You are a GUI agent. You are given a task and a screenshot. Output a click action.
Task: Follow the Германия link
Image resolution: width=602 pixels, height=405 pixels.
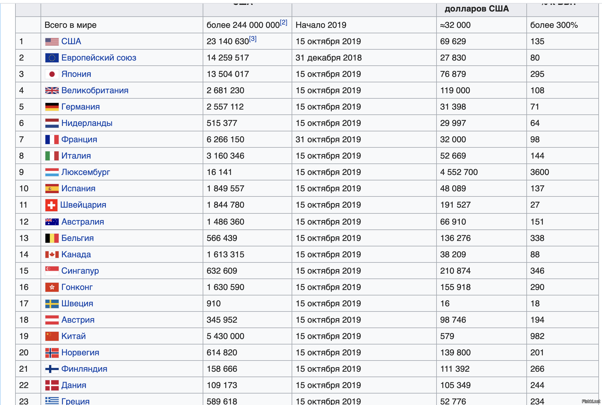click(x=80, y=107)
